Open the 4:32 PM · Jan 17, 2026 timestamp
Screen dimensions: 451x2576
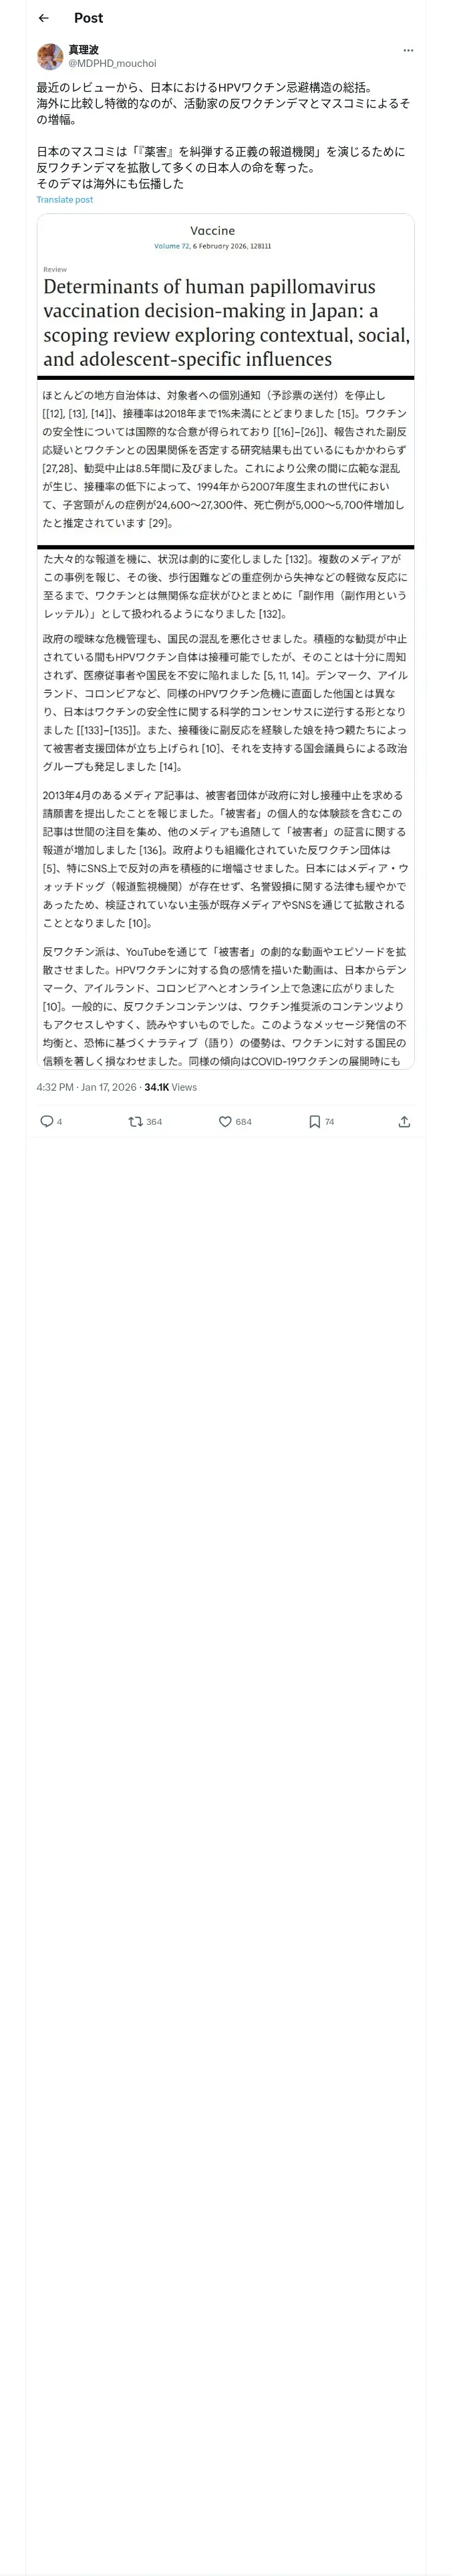86,1087
